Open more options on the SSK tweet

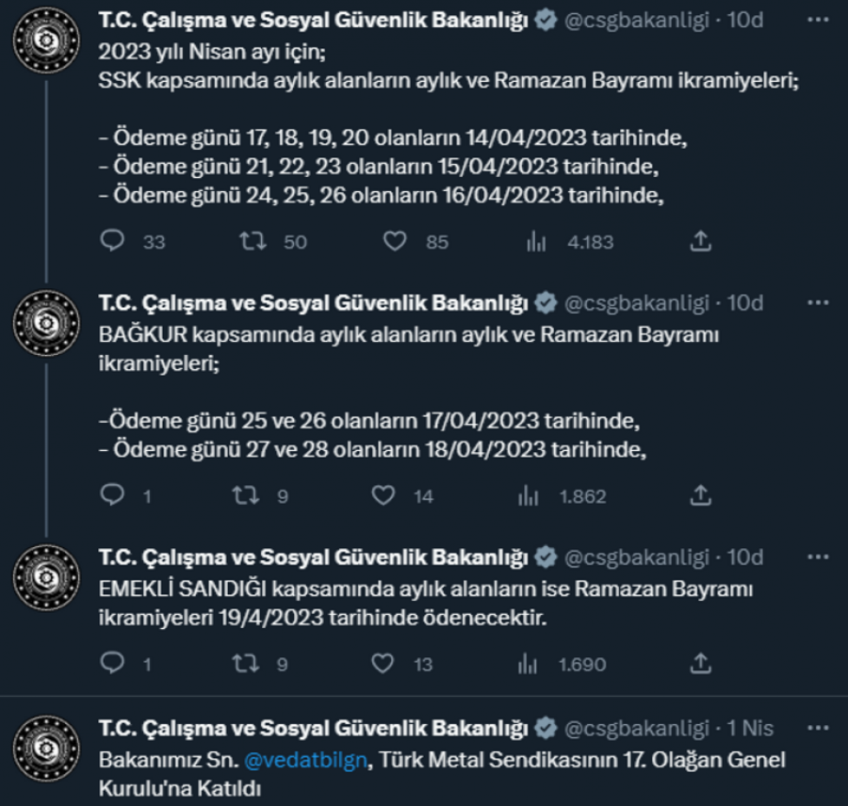tap(819, 21)
